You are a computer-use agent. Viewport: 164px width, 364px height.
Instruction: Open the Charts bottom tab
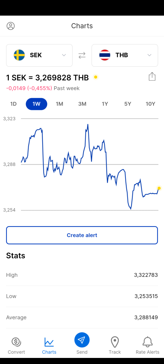[49, 345]
